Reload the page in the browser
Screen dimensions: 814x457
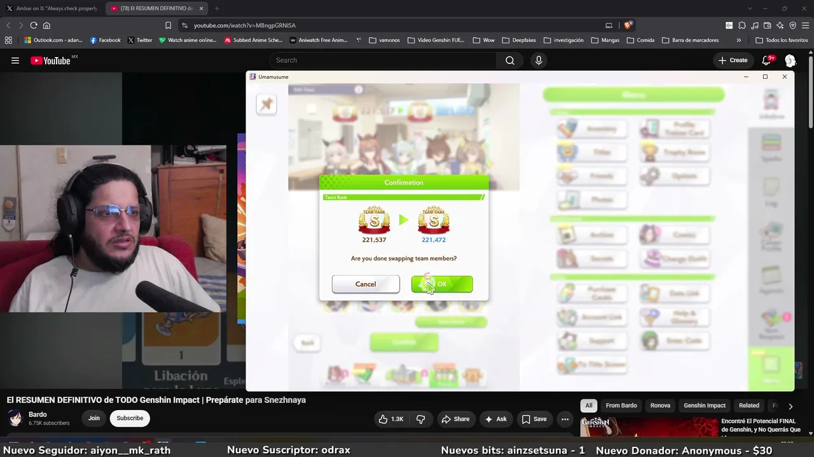(x=34, y=25)
